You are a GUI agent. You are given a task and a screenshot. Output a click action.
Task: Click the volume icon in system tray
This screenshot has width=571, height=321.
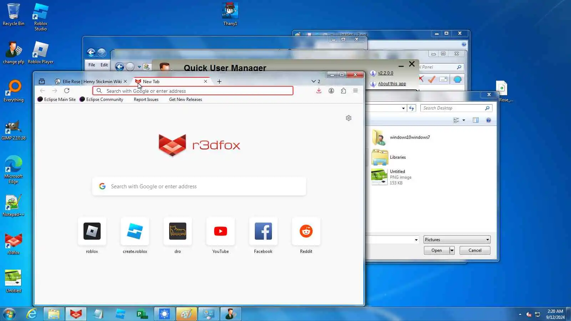click(x=529, y=314)
